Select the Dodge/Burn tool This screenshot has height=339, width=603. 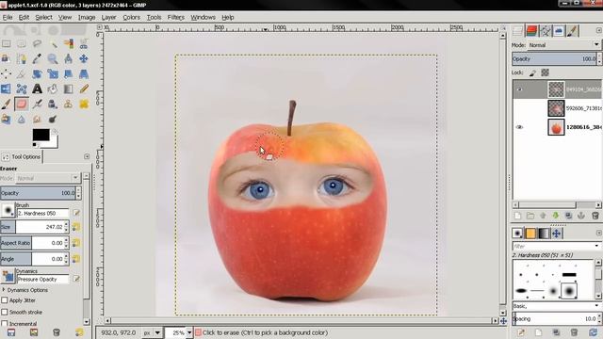pyautogui.click(x=53, y=120)
